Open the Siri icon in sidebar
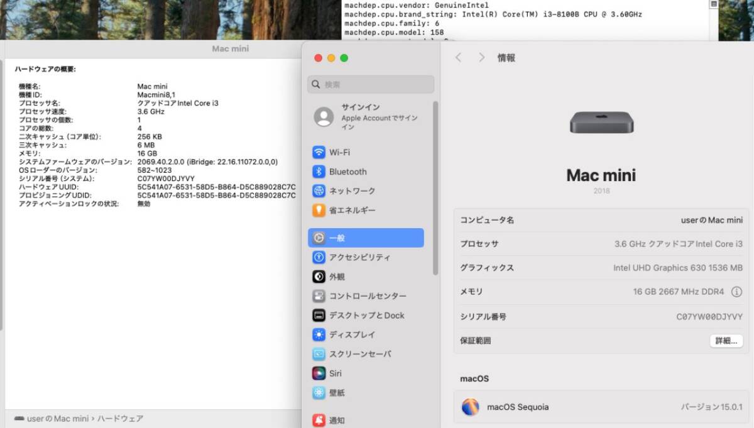Screen dimensions: 754x428 click(x=319, y=373)
